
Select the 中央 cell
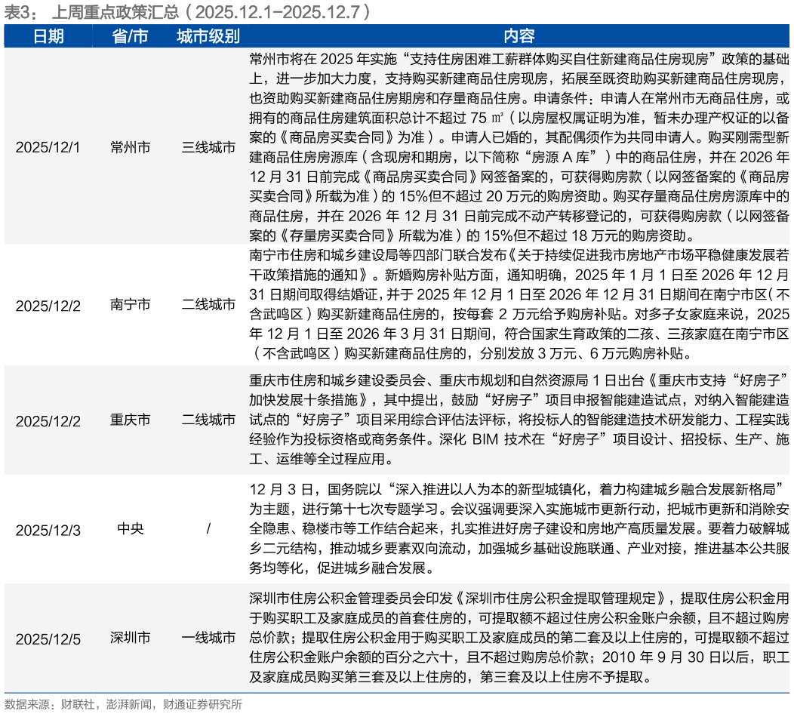point(130,528)
